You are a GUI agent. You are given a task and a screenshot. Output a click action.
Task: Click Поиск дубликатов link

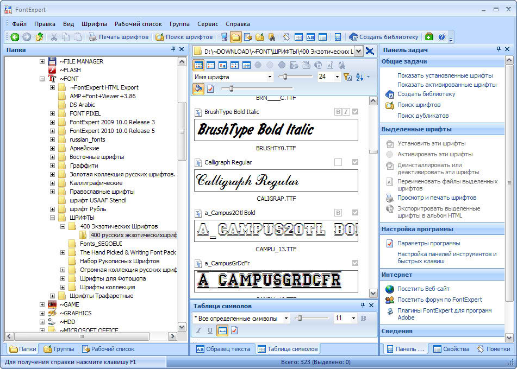pyautogui.click(x=423, y=116)
